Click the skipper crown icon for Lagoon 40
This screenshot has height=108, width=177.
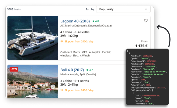point(62,42)
